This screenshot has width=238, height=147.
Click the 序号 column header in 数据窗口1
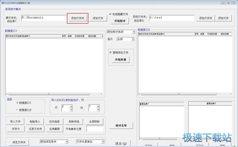click(64, 36)
